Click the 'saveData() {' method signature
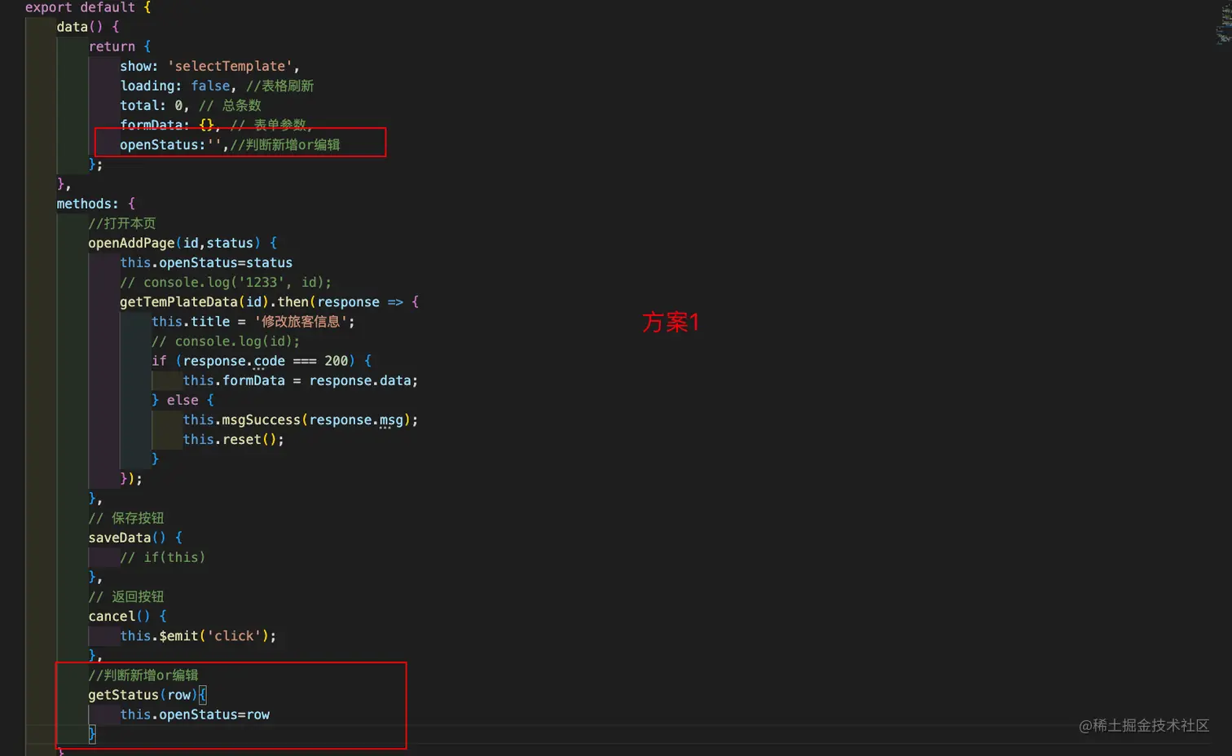1232x756 pixels. tap(135, 538)
